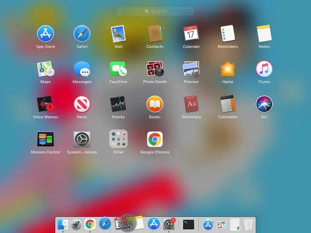Open the Chrome document in the Dock
This screenshot has height=233, width=311.
coord(235,225)
